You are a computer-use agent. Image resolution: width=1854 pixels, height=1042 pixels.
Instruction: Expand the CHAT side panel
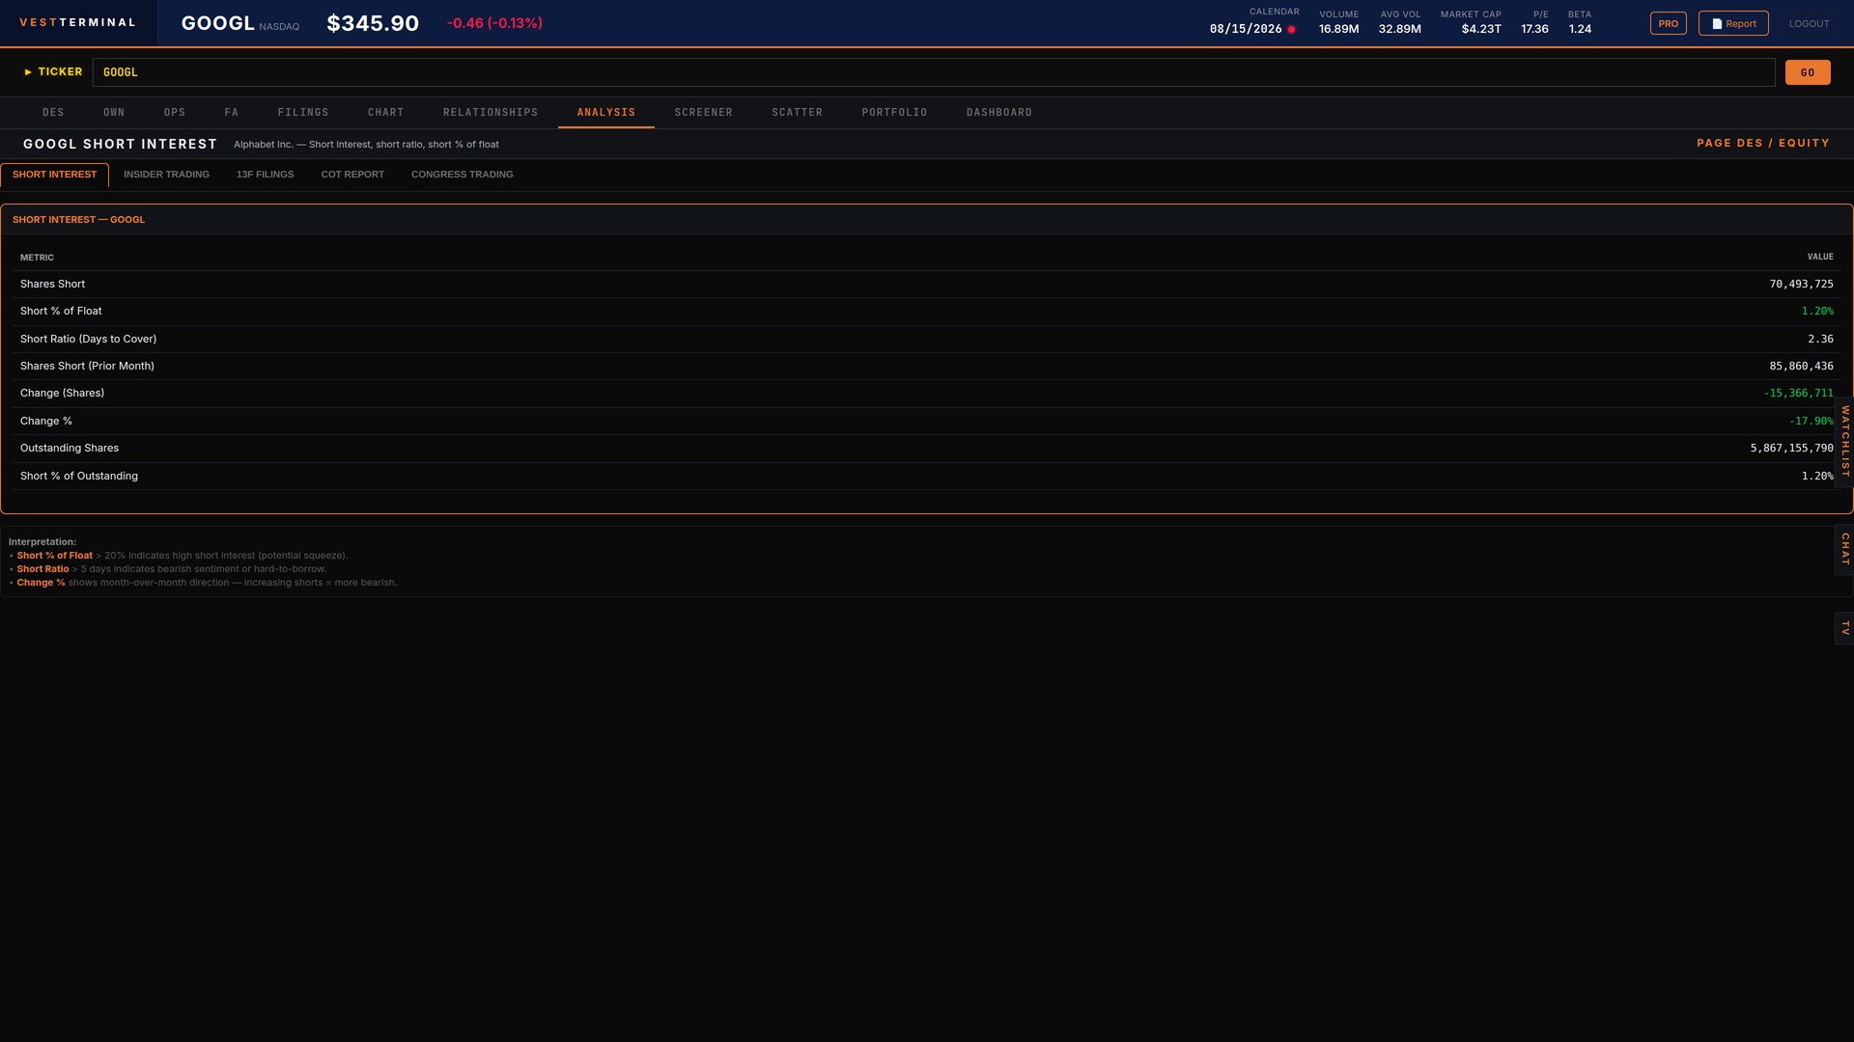[1844, 549]
